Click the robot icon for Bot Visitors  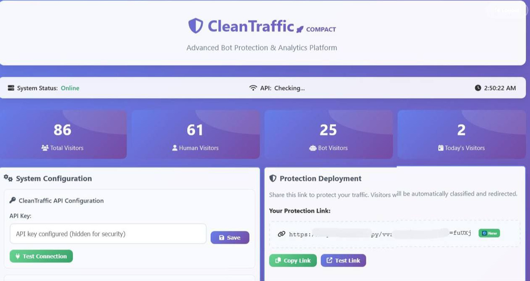313,148
